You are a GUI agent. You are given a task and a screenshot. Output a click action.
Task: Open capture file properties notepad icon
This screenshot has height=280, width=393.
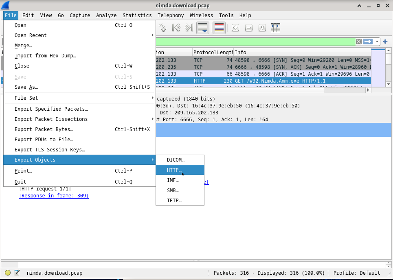tap(17, 273)
